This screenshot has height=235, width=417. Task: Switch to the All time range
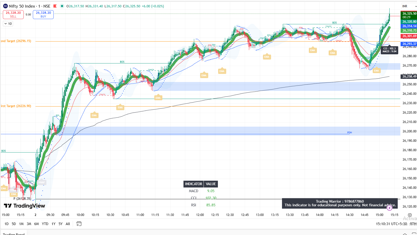(68, 224)
